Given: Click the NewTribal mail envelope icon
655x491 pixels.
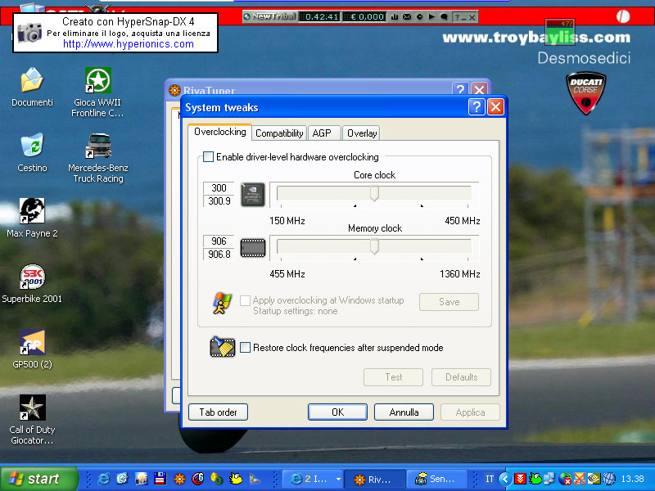Looking at the screenshot, I should tap(407, 16).
